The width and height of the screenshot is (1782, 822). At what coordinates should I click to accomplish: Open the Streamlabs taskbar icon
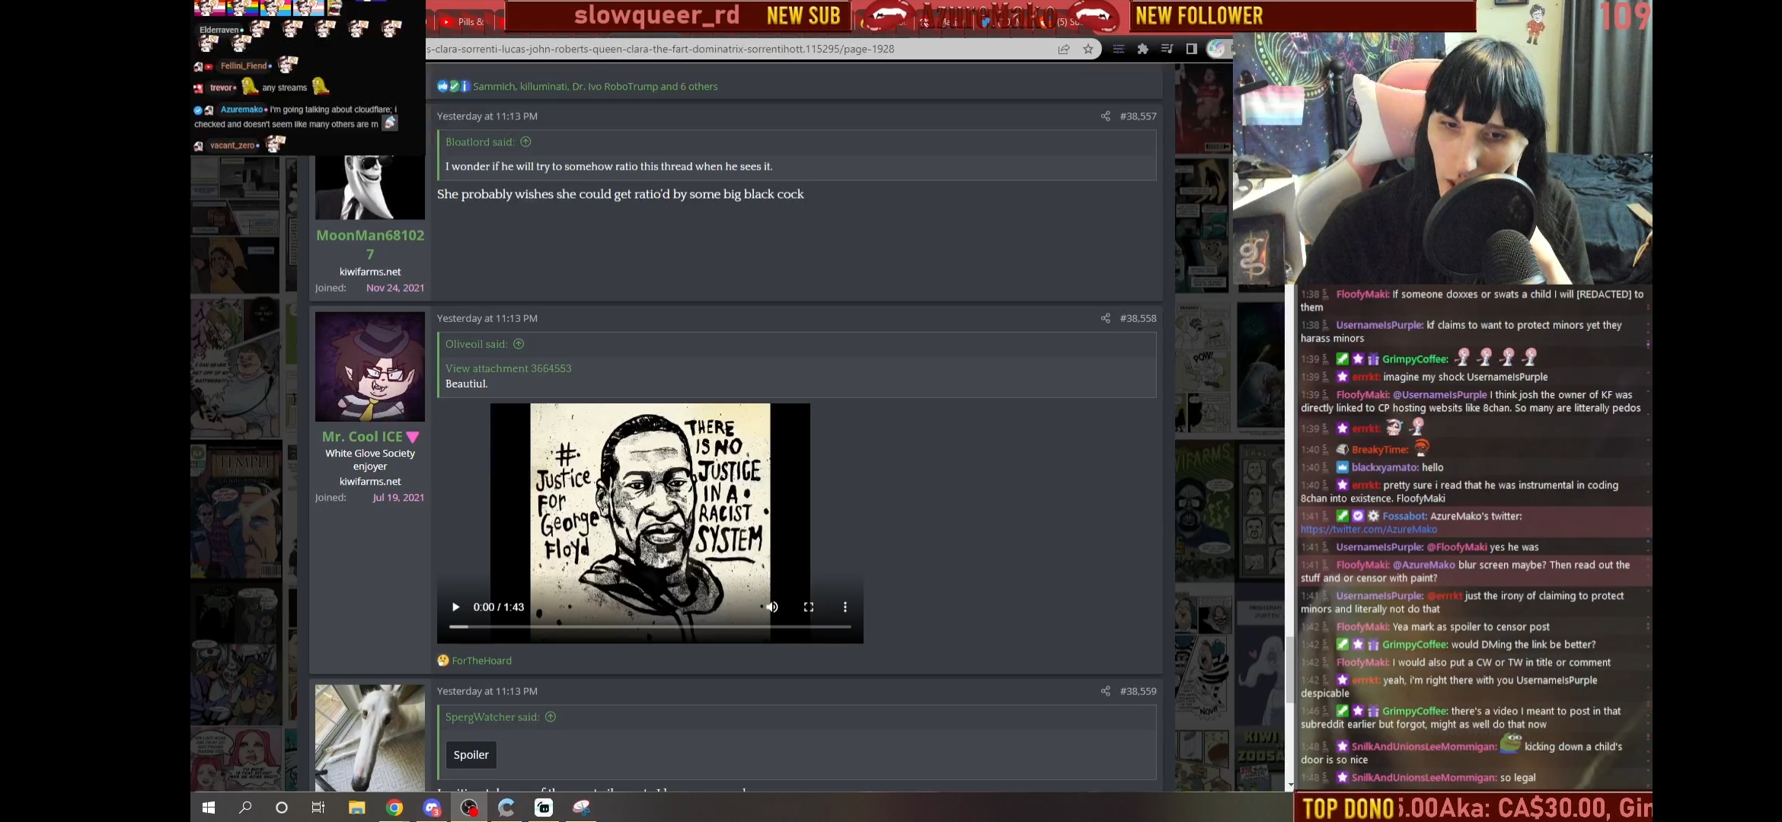(544, 808)
